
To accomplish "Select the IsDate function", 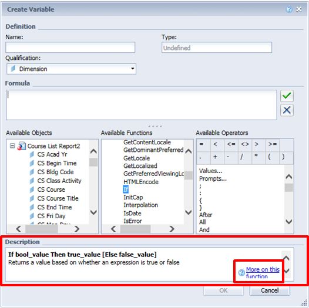I will click(x=132, y=213).
